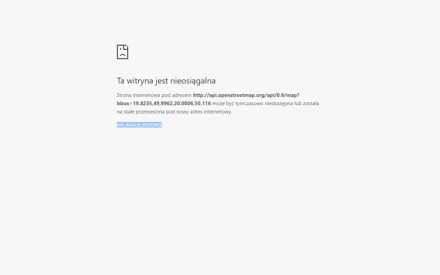Click the sad page error icon

click(122, 52)
